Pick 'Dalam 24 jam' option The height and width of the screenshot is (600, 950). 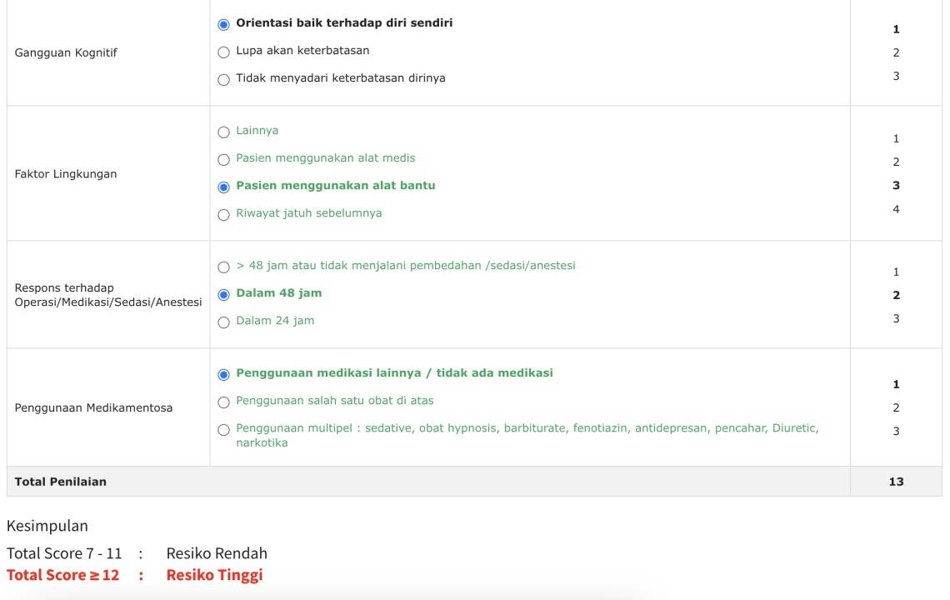223,322
